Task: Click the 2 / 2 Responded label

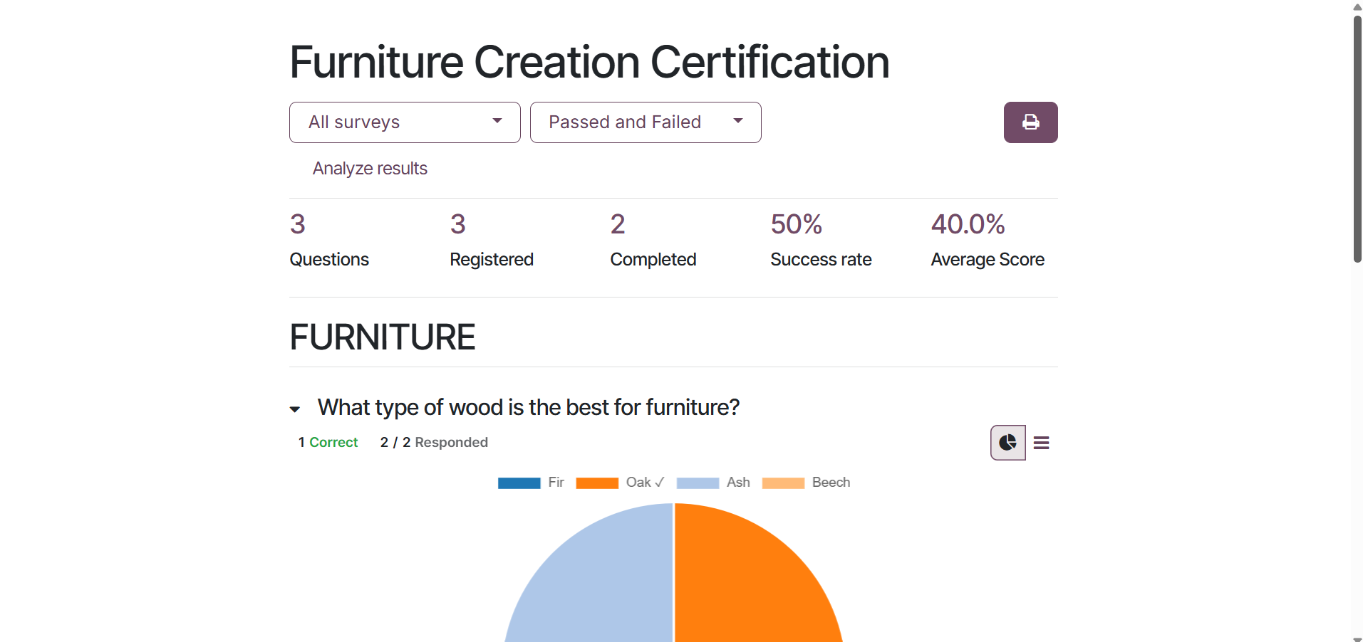Action: [434, 443]
